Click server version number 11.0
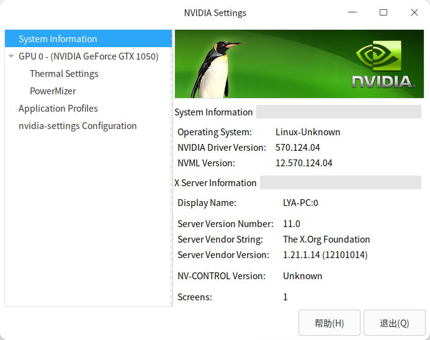The width and height of the screenshot is (430, 340). [x=292, y=224]
